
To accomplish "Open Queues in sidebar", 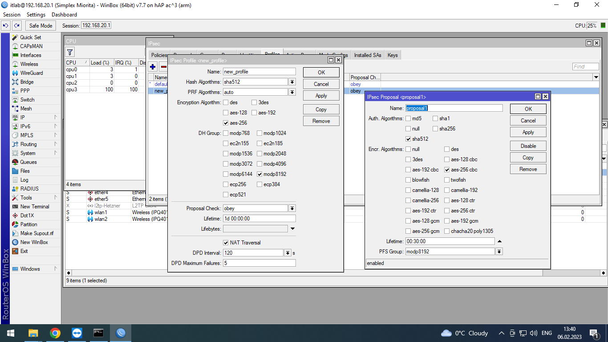I will pyautogui.click(x=28, y=162).
